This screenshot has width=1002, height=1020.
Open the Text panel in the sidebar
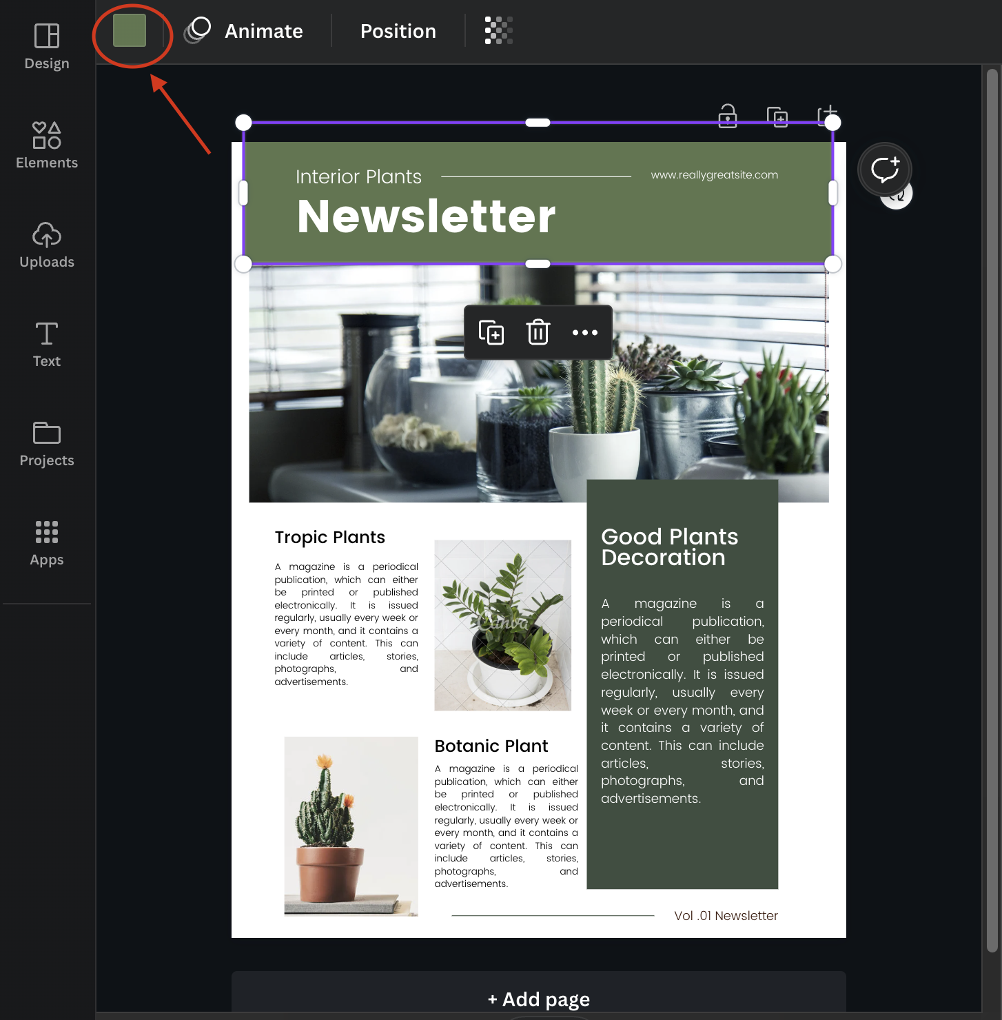click(47, 345)
